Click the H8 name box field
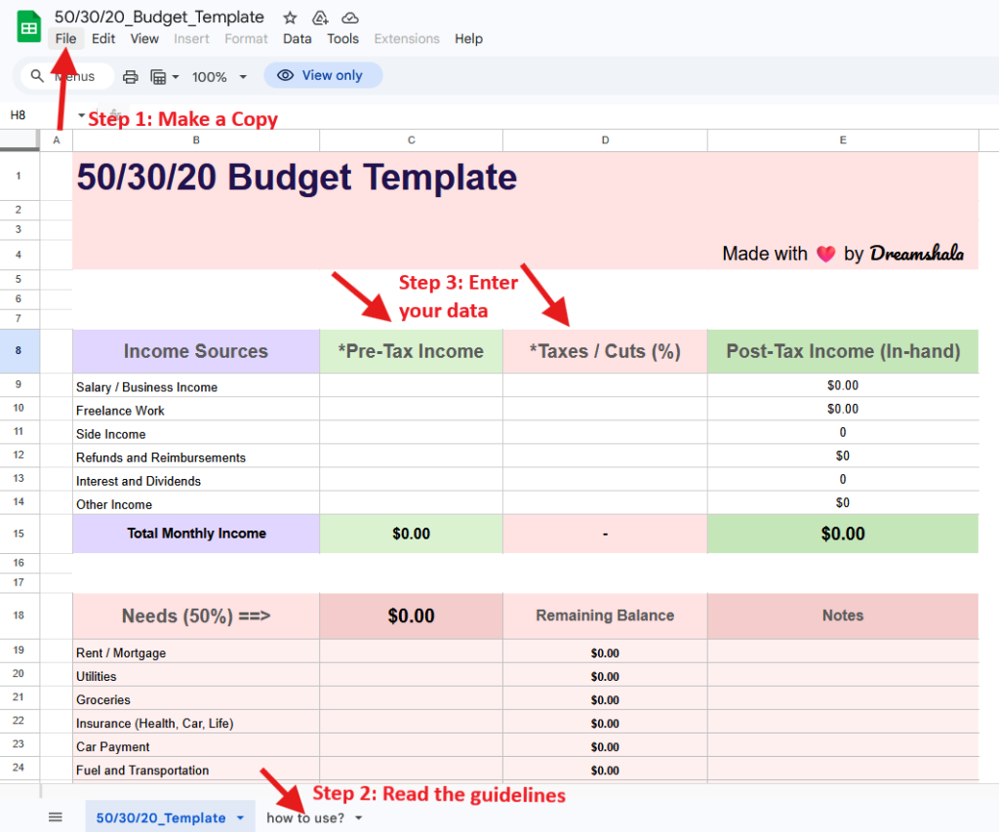Image resolution: width=999 pixels, height=832 pixels. 38,115
